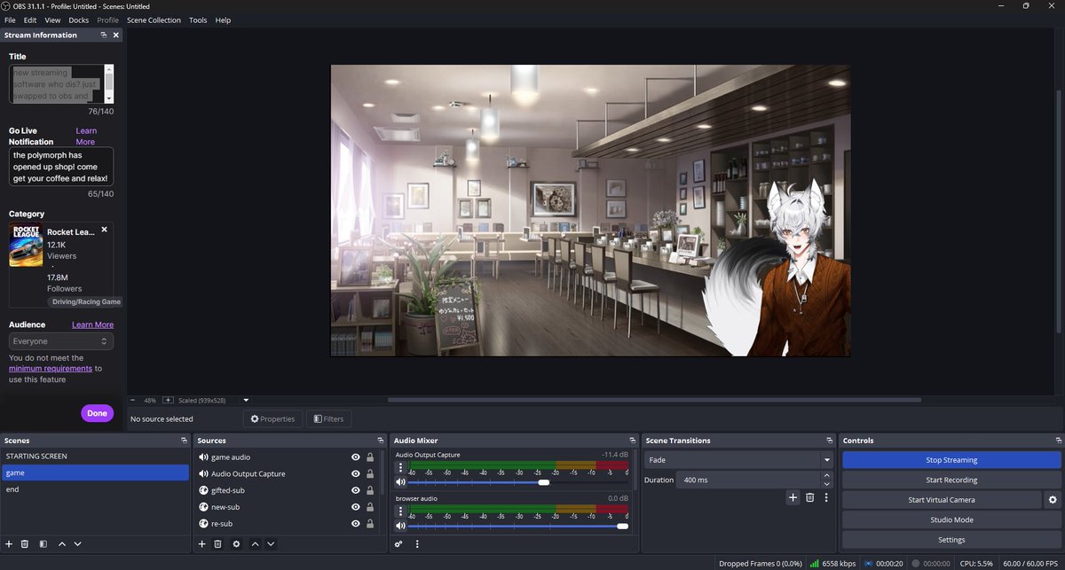The height and width of the screenshot is (570, 1065).
Task: Open the Audio Output Capture channel options dots
Action: [x=400, y=467]
